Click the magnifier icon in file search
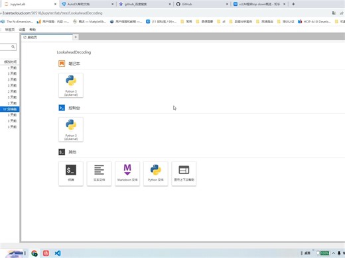Viewport: 345px width, 258px height. (x=13, y=47)
